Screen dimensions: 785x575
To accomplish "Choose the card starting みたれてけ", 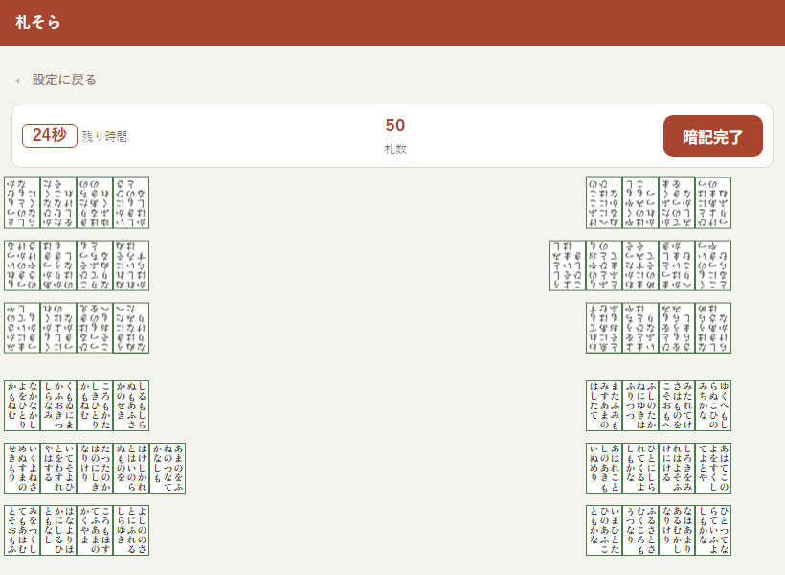I will pyautogui.click(x=677, y=405).
